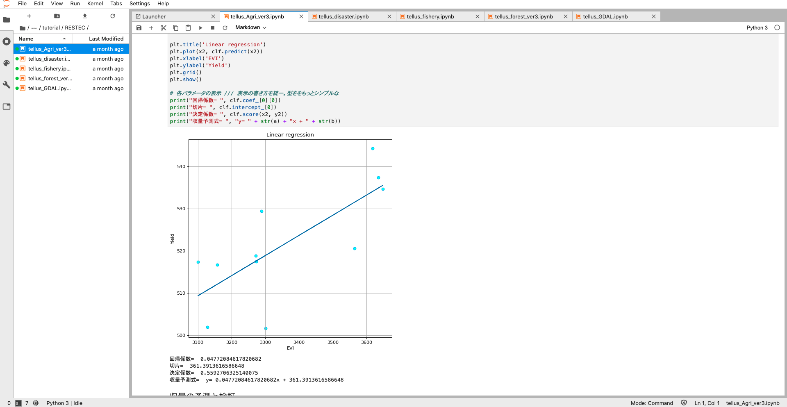Click the tutorial breadcrumb link

(51, 28)
